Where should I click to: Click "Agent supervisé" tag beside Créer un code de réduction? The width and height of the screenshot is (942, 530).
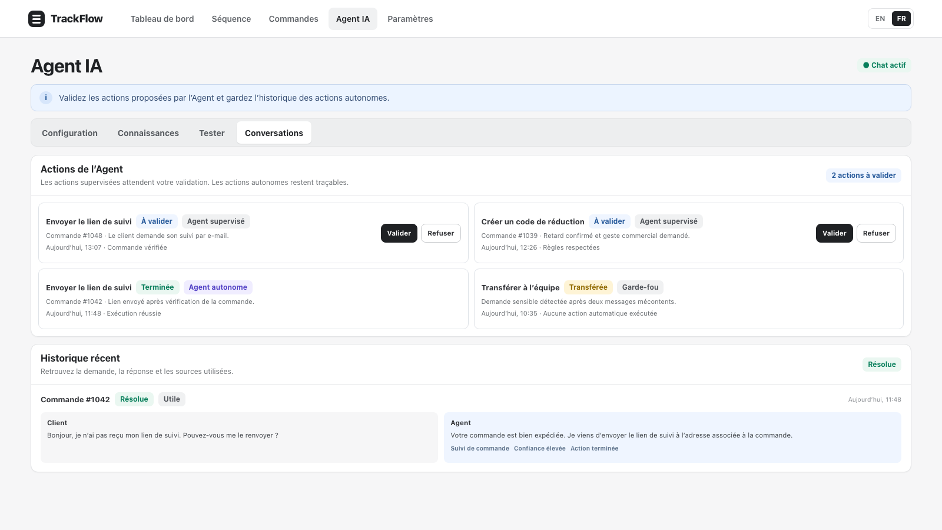[669, 221]
